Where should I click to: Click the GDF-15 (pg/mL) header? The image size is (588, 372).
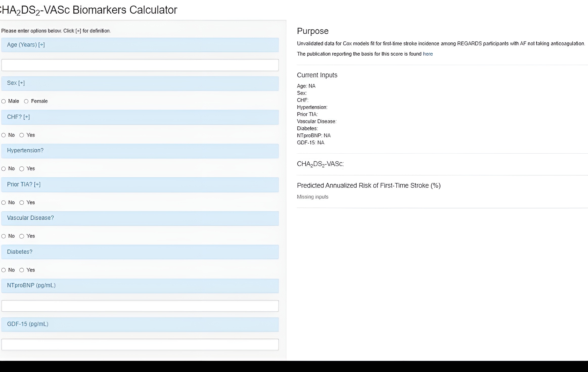pos(140,324)
